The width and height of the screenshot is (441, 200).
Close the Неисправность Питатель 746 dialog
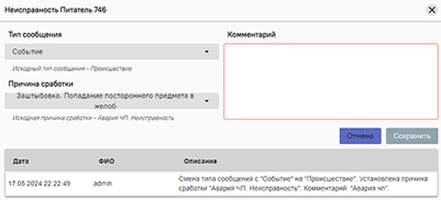(x=431, y=10)
